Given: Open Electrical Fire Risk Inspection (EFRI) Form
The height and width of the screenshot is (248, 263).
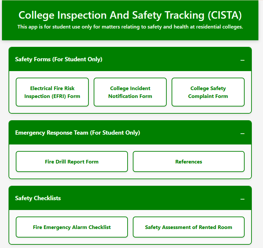Looking at the screenshot, I should point(52,92).
